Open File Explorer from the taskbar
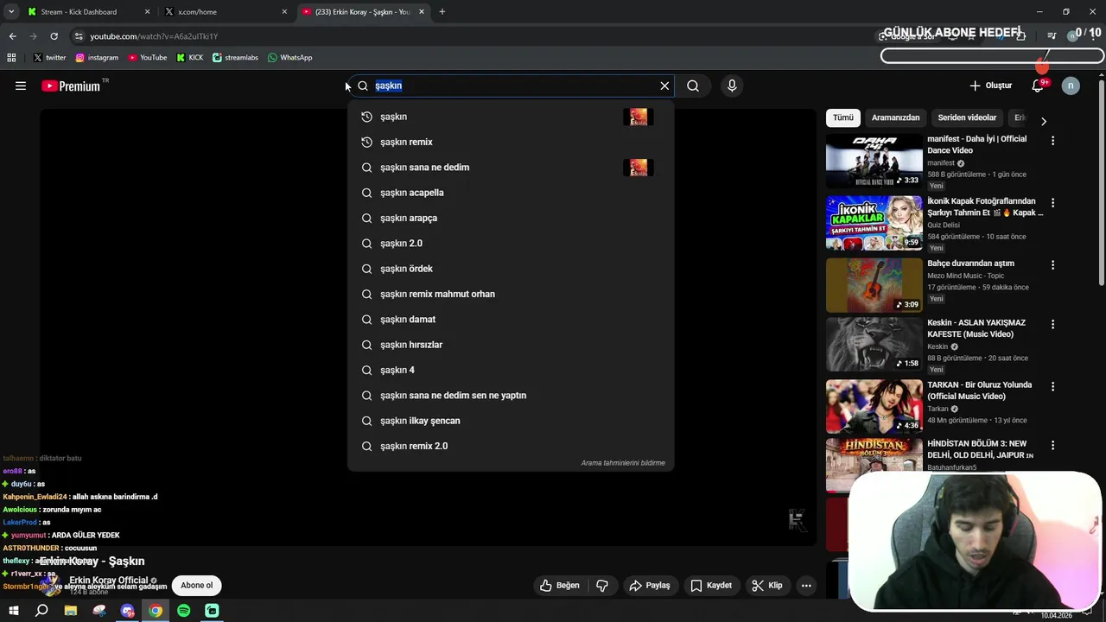Image resolution: width=1106 pixels, height=622 pixels. click(x=71, y=611)
